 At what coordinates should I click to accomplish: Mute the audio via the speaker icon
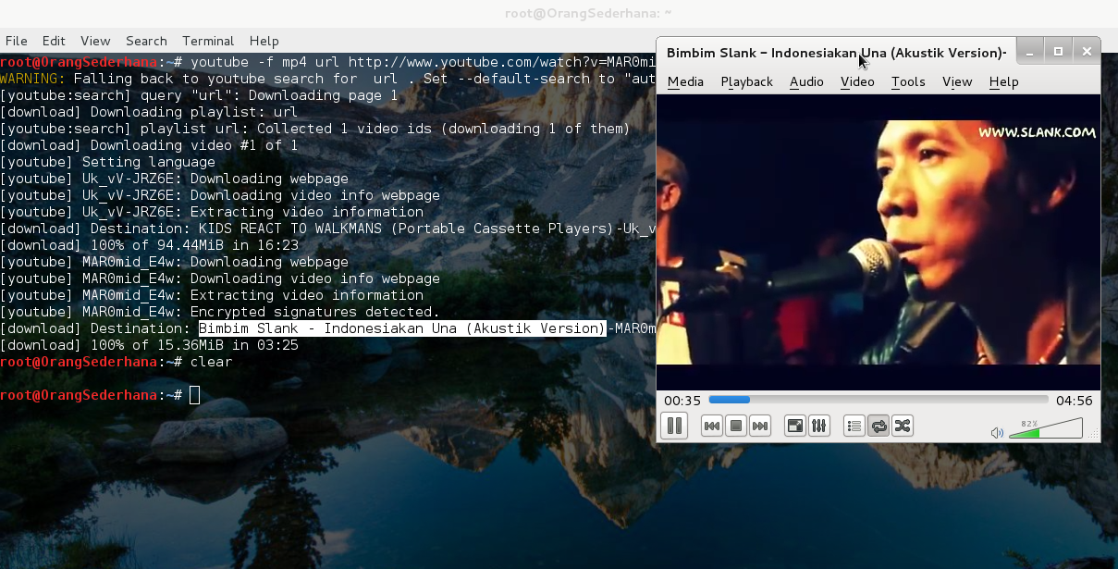pyautogui.click(x=997, y=431)
